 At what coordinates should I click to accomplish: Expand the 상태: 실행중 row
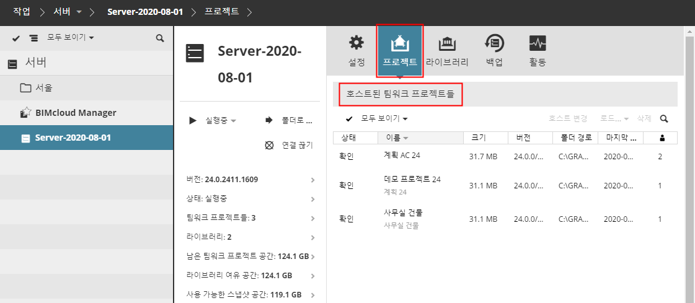click(251, 199)
